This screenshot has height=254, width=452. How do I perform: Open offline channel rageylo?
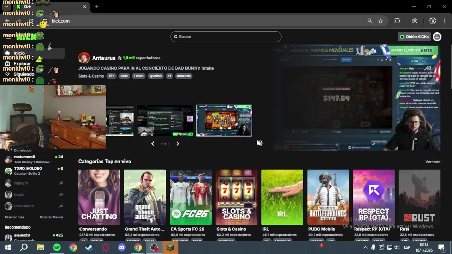[34, 183]
